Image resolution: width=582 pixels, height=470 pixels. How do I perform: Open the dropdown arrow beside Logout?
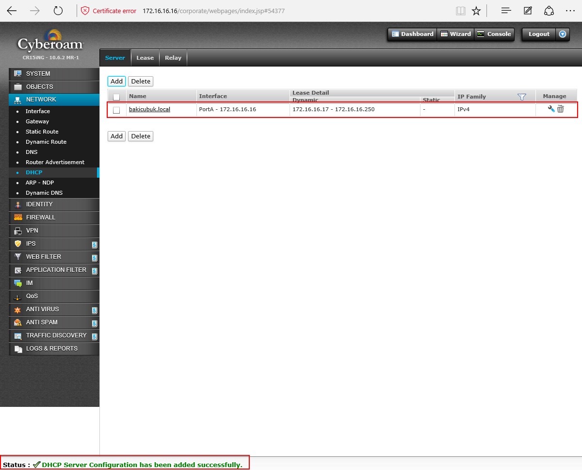click(563, 34)
